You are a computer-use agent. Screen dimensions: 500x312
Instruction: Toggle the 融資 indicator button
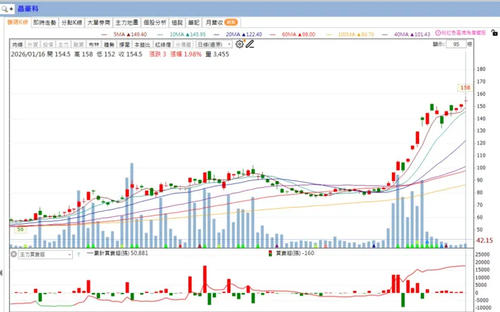coord(78,45)
